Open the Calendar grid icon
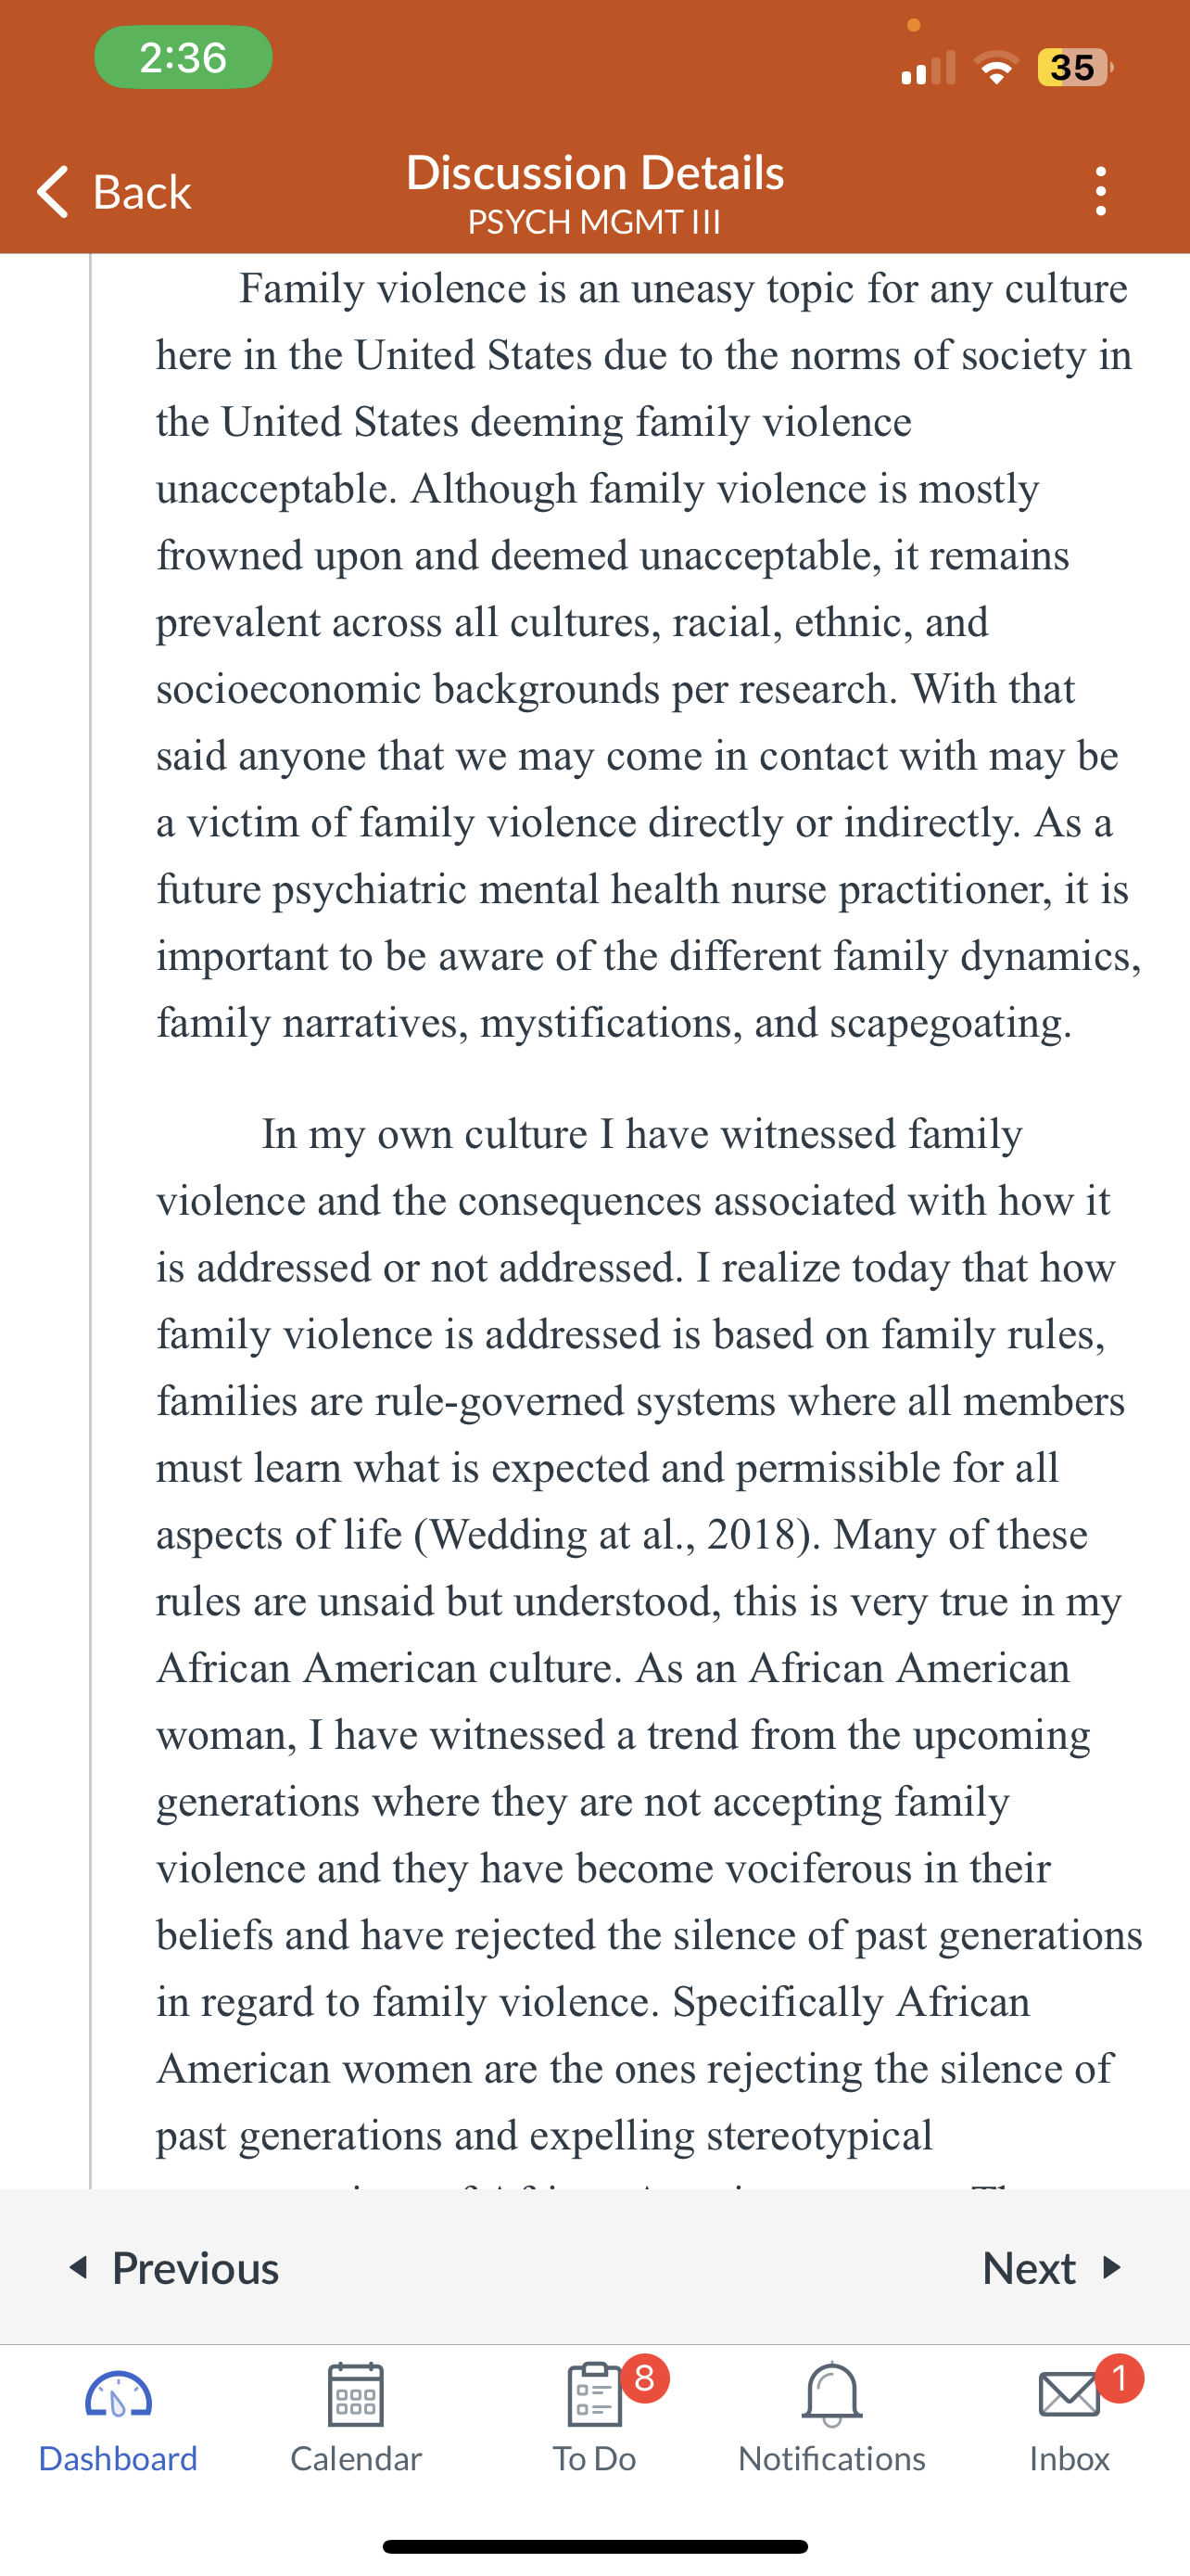 pyautogui.click(x=356, y=2395)
